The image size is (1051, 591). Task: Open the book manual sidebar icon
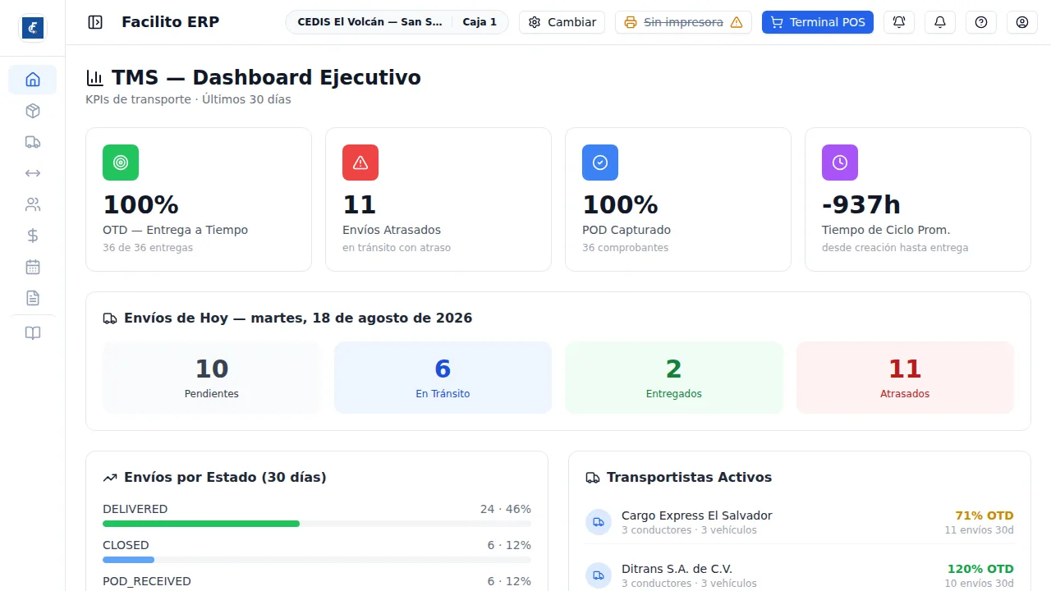(x=33, y=333)
